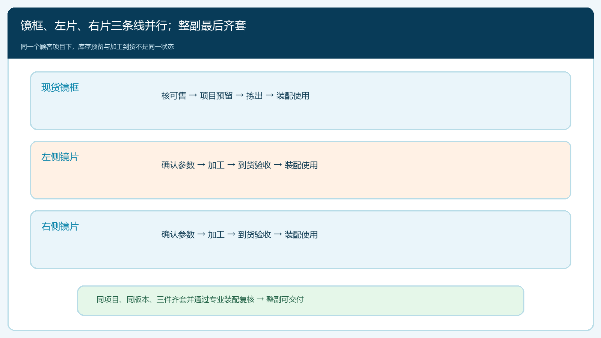The width and height of the screenshot is (601, 338).
Task: Select the 左侧镜片 lane label
Action: [x=60, y=157]
